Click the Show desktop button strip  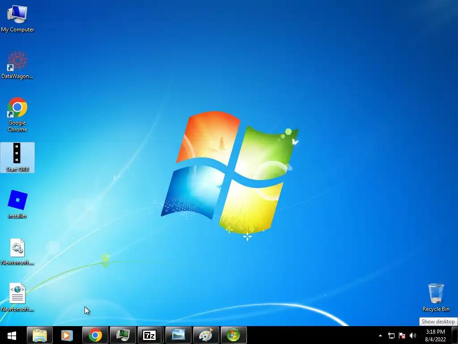click(455, 335)
